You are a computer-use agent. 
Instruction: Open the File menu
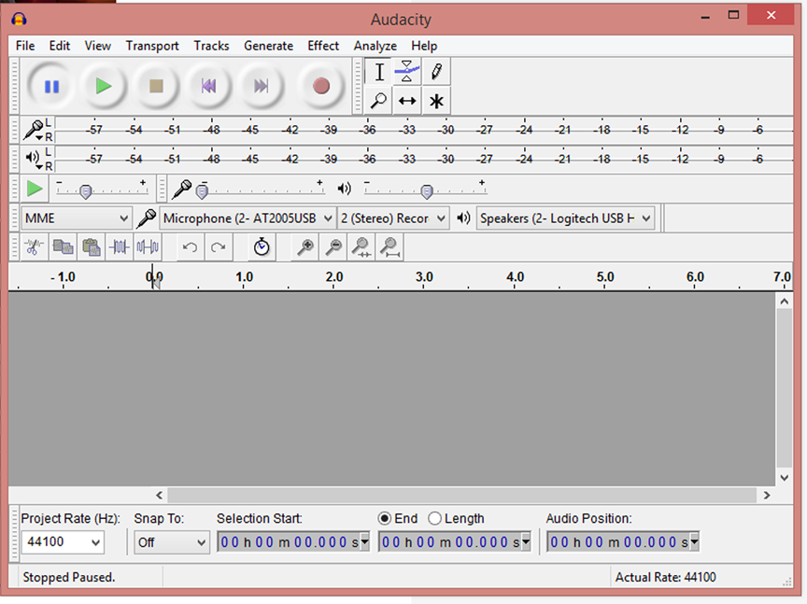pyautogui.click(x=25, y=46)
